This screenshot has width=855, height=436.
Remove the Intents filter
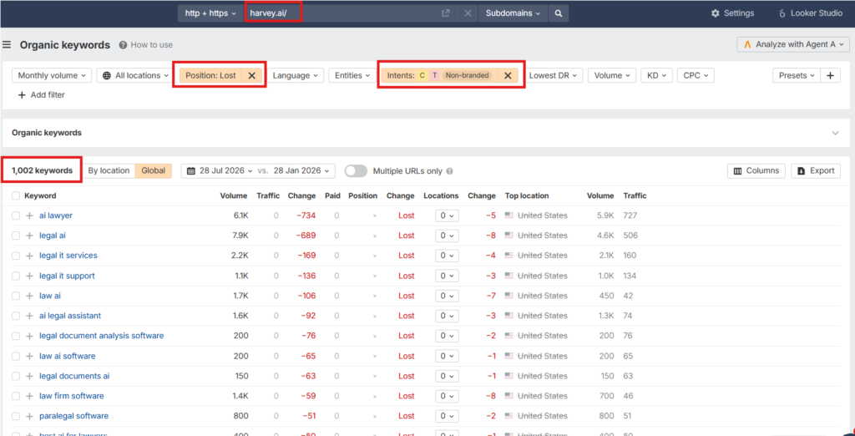(507, 76)
